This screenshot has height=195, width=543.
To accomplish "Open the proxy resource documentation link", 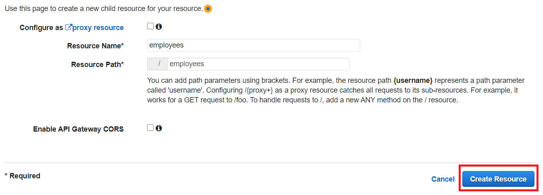I will pyautogui.click(x=98, y=28).
